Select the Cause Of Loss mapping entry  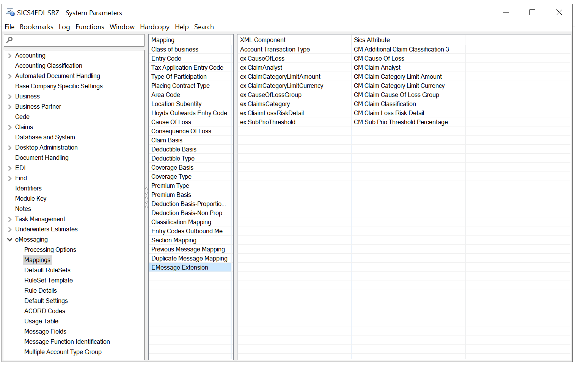click(x=171, y=122)
